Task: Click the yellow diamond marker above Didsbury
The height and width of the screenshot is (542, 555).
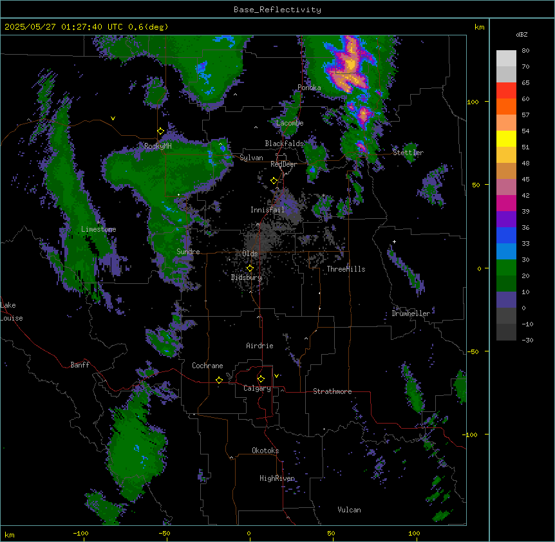Action: pos(250,268)
